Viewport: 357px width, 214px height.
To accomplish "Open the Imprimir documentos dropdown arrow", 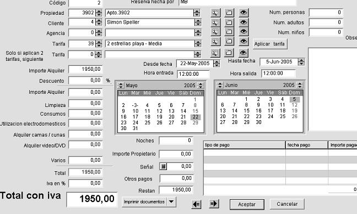I will pos(171,201).
